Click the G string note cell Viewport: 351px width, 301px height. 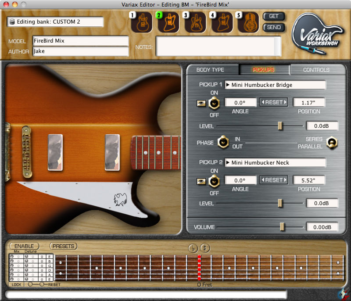[50, 265]
